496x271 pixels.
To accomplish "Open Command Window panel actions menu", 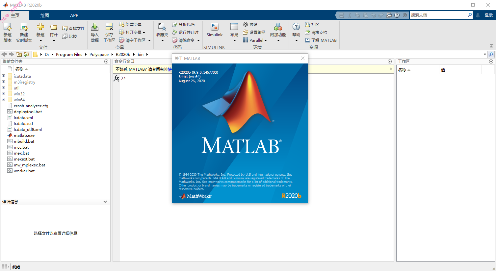I will (390, 62).
